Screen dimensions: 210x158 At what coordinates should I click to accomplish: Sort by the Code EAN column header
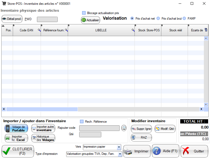26,30
